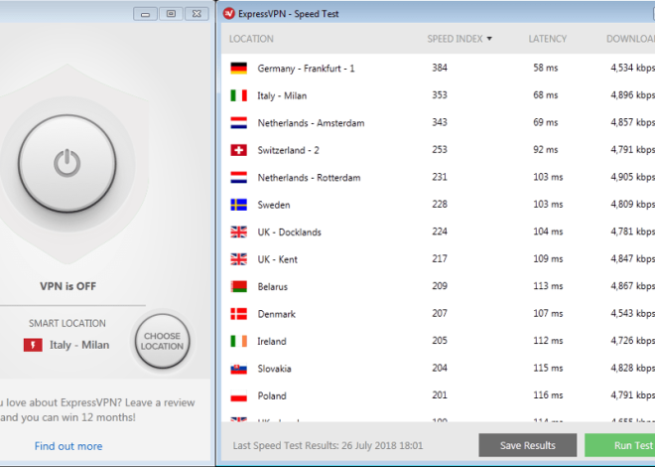The height and width of the screenshot is (467, 655).
Task: Click the Sweden flag icon
Action: (x=239, y=205)
